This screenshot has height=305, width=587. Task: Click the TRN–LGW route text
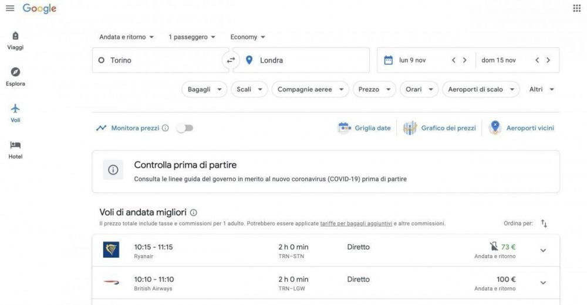coord(292,289)
